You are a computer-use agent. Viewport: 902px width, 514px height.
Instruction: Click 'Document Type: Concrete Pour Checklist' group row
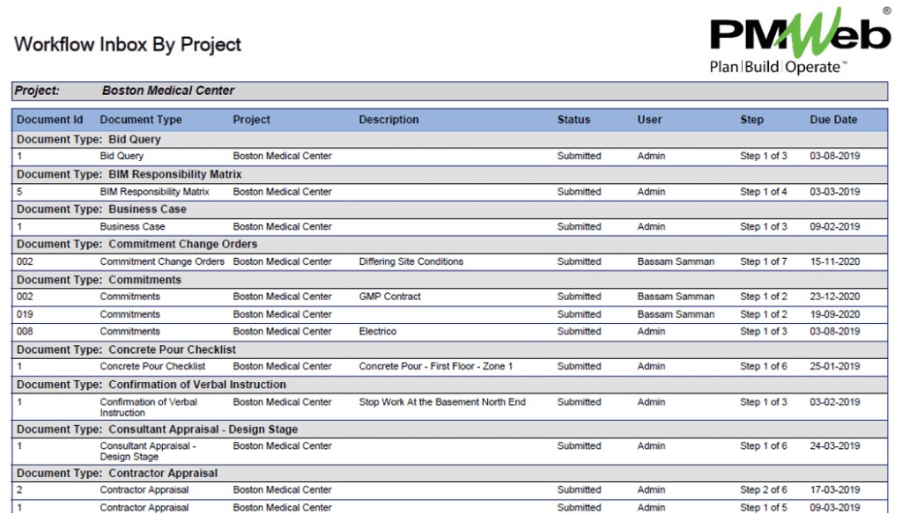(x=449, y=349)
